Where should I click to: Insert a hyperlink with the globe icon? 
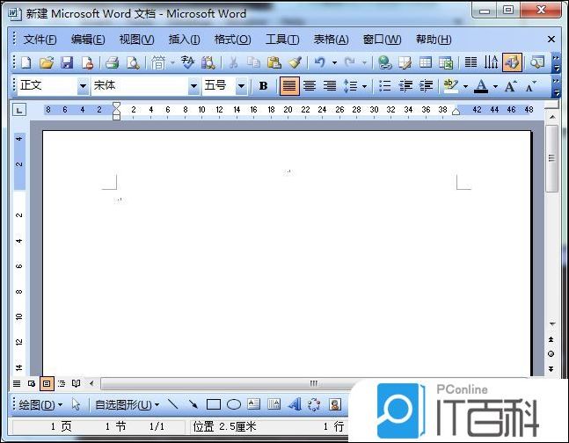coord(384,62)
